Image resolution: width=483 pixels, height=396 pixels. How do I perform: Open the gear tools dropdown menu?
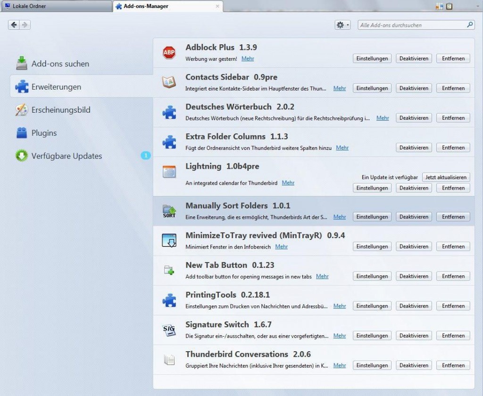(x=342, y=25)
